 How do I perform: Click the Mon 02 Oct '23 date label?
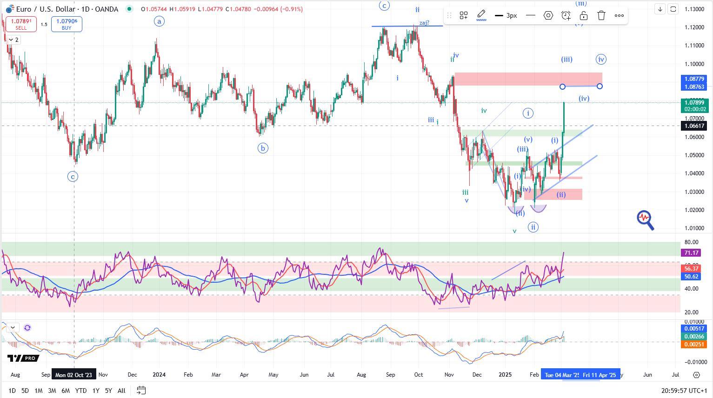(74, 375)
